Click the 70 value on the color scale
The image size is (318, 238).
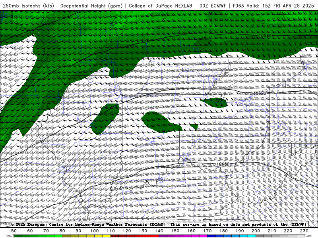(46, 231)
